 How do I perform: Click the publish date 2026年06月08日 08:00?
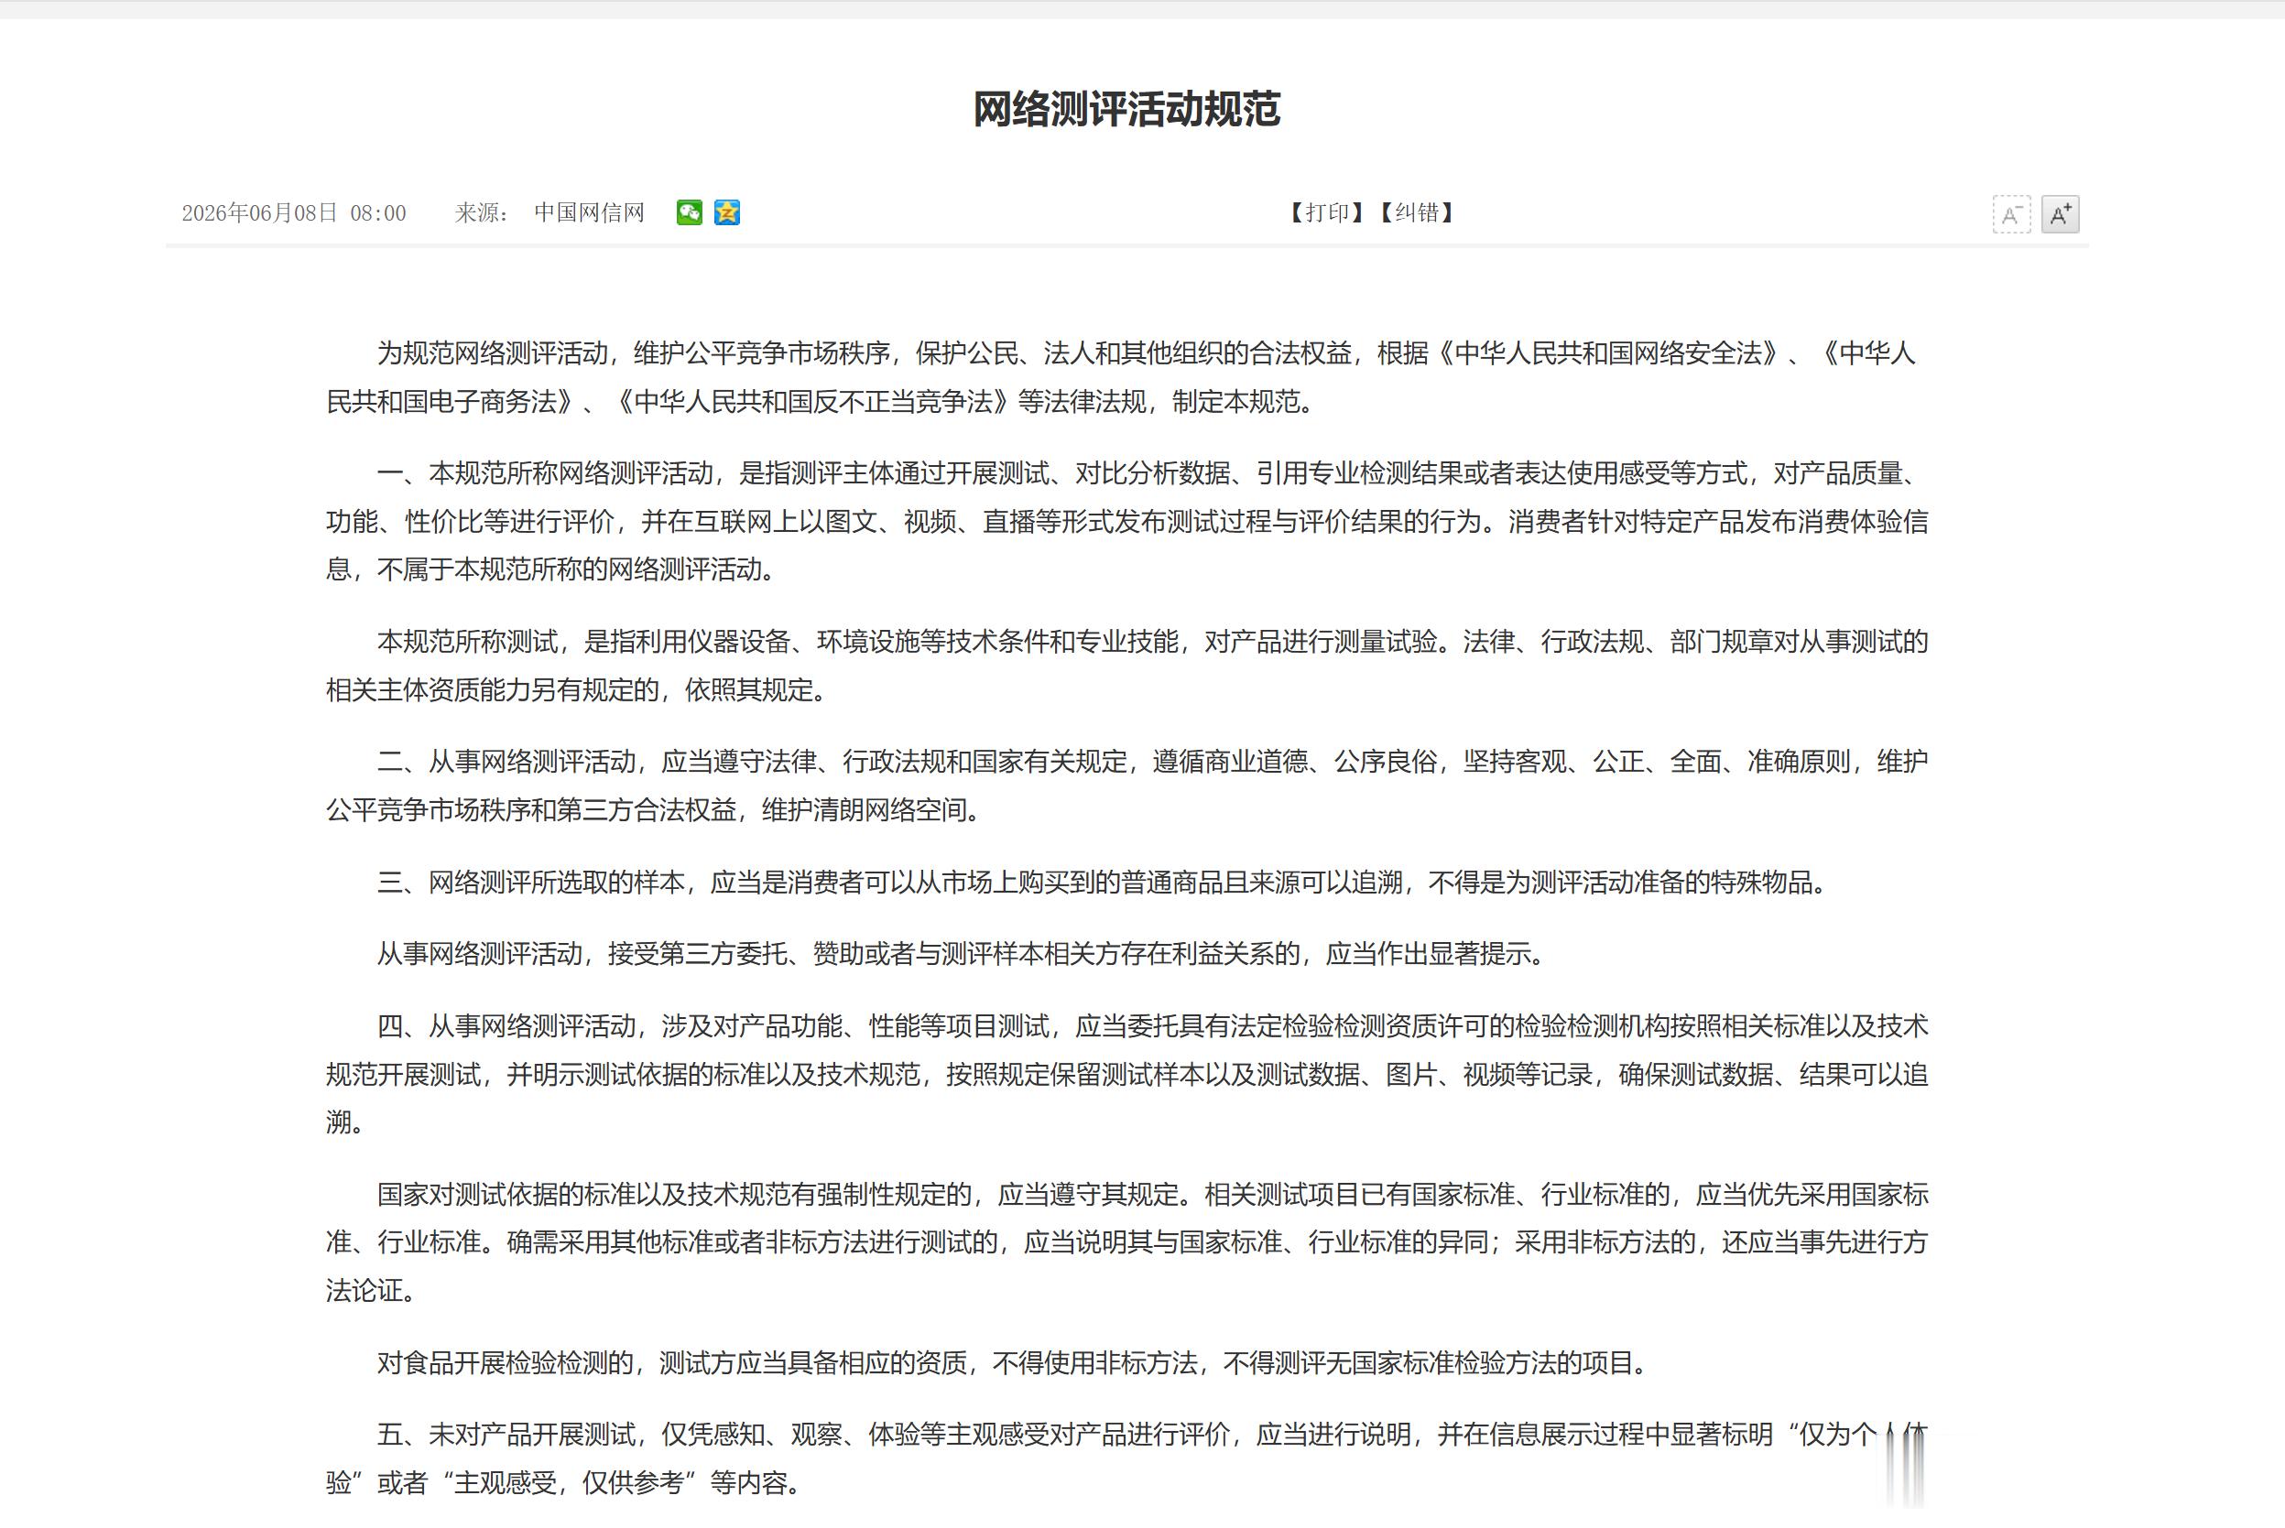point(293,213)
